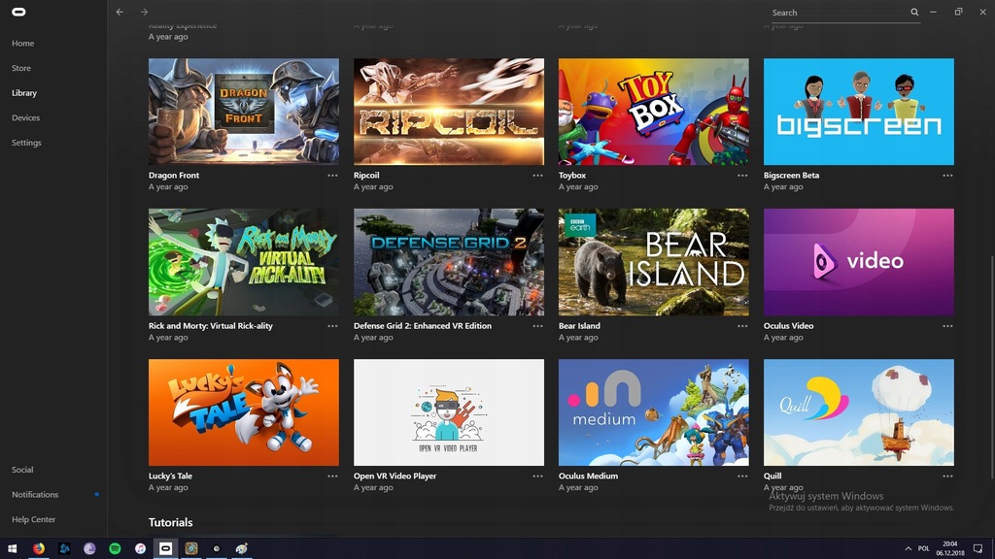Open Windows Action Center notifications

(978, 549)
